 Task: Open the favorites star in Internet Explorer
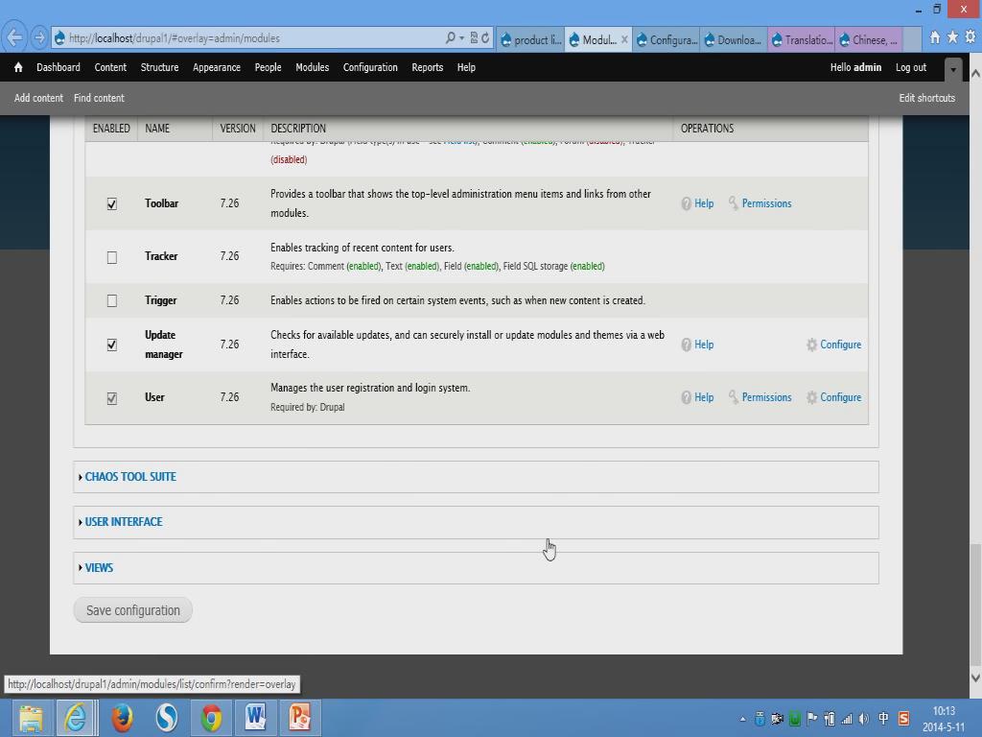point(952,37)
